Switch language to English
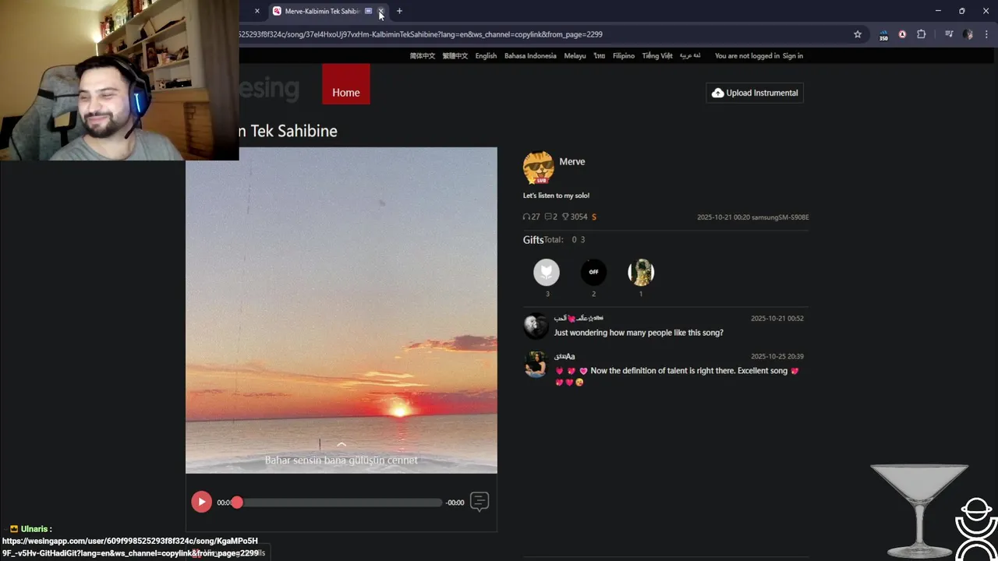 coord(486,56)
